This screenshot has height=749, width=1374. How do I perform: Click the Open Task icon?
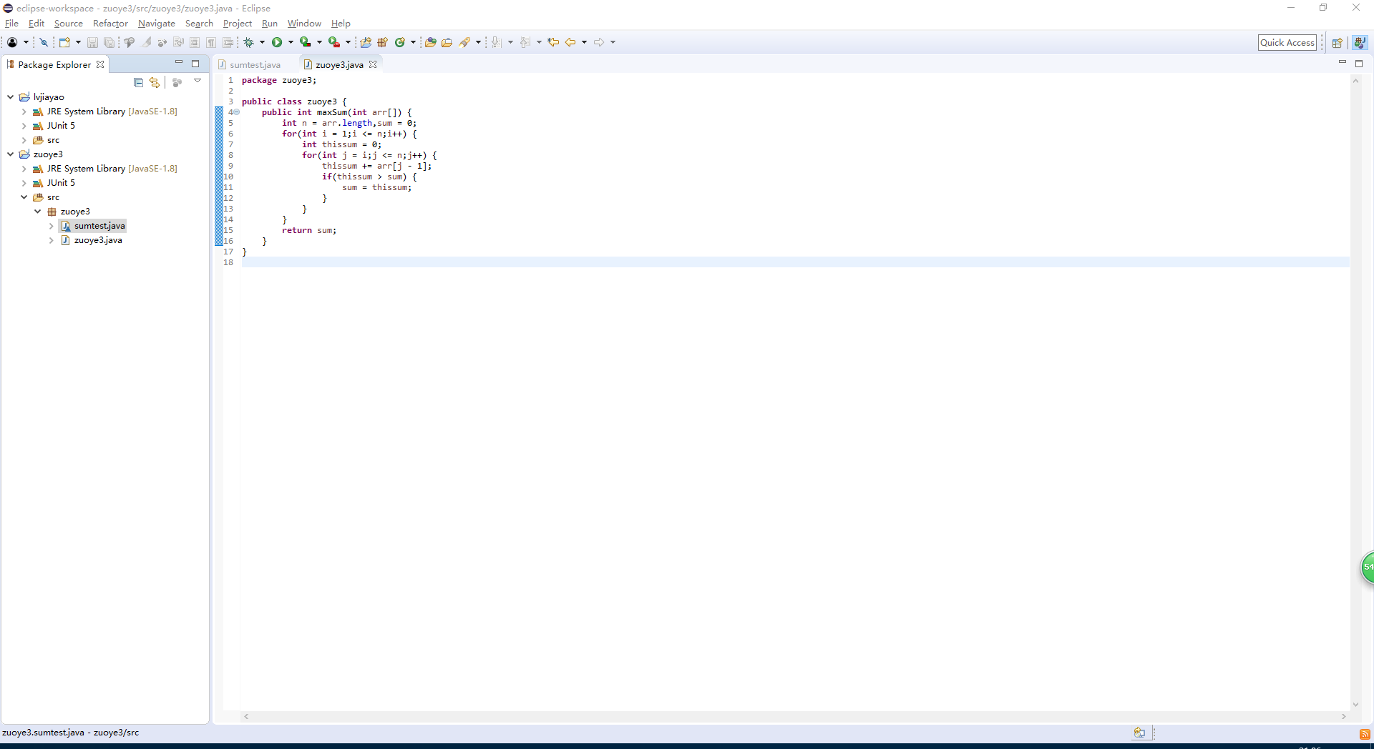pyautogui.click(x=447, y=42)
